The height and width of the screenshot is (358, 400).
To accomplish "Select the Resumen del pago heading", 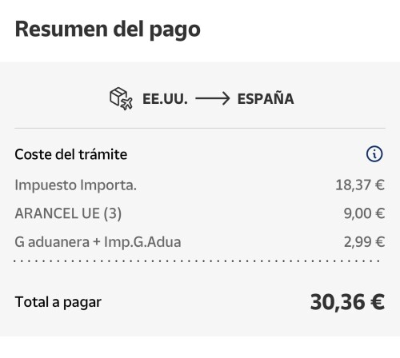I will pyautogui.click(x=108, y=30).
